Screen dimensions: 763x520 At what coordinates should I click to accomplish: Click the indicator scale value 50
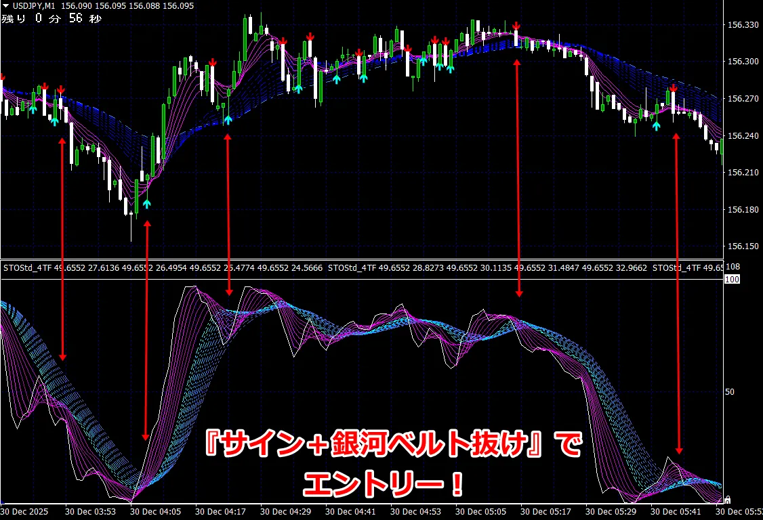pos(730,391)
